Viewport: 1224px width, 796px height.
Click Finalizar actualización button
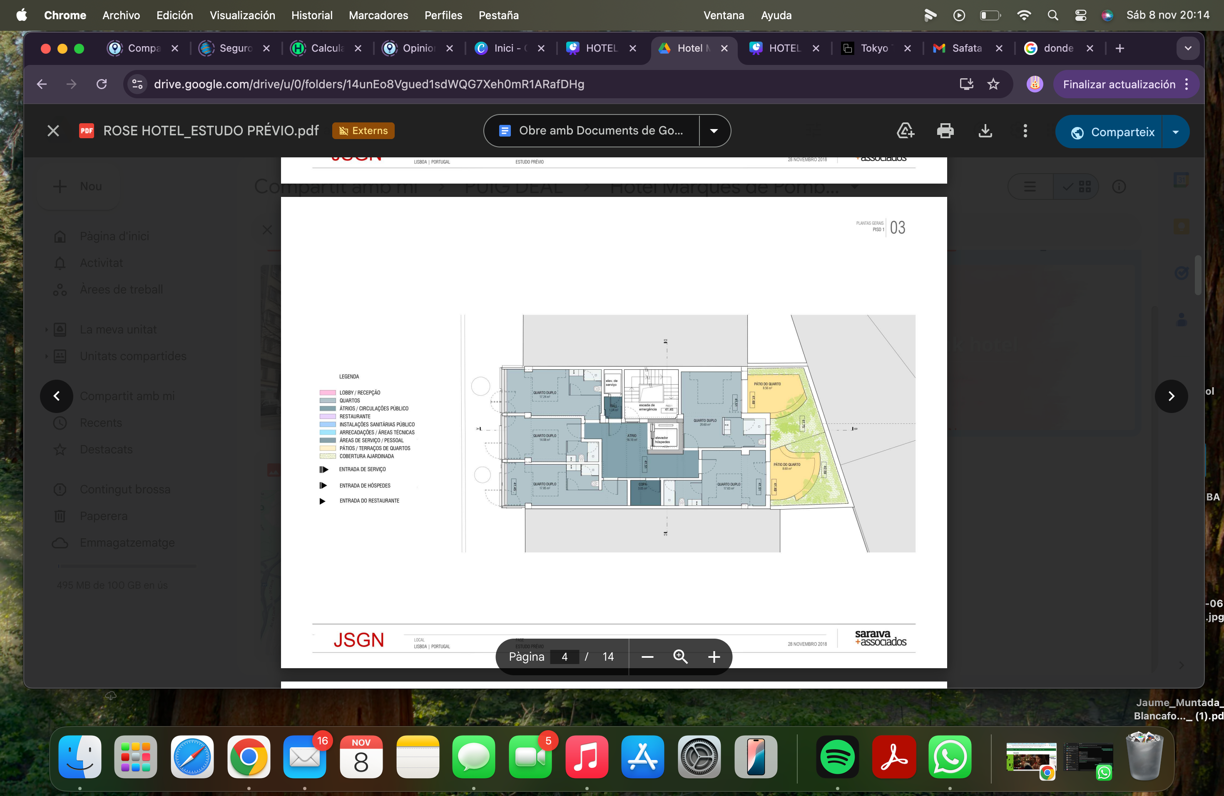[1119, 85]
